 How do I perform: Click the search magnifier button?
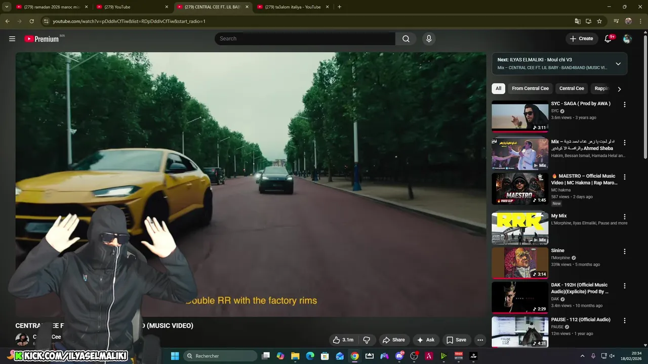click(x=406, y=38)
